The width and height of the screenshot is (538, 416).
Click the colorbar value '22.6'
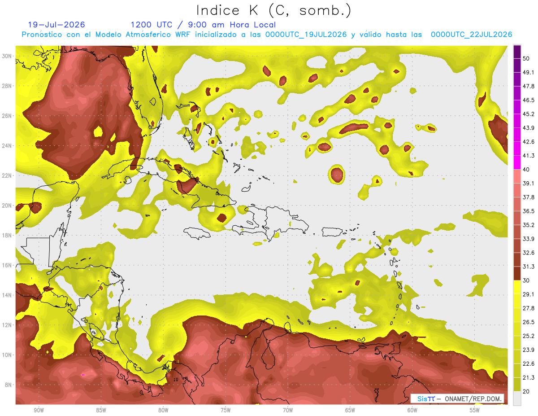pyautogui.click(x=529, y=363)
